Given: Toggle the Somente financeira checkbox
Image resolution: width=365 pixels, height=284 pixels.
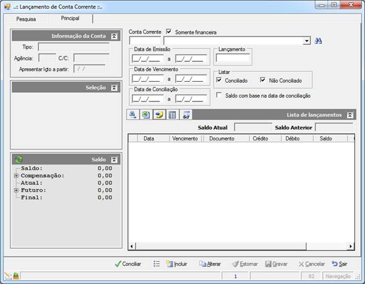Looking at the screenshot, I should tap(169, 32).
